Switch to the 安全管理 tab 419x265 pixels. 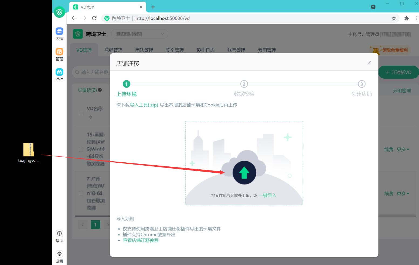(x=175, y=50)
